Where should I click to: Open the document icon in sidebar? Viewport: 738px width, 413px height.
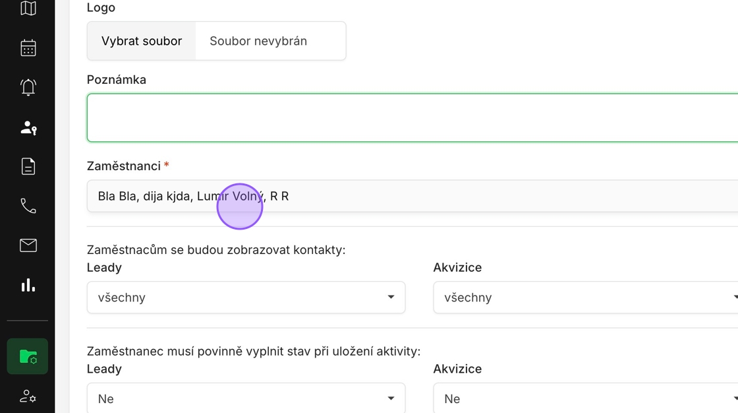28,166
